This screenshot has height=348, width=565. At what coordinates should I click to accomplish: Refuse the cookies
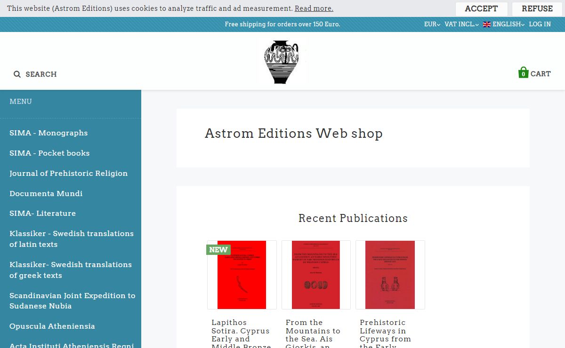pyautogui.click(x=537, y=9)
